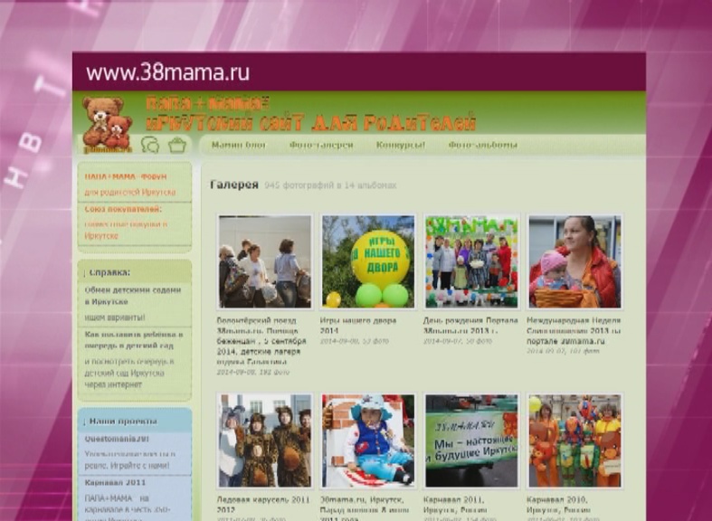
Task: Open the ПАПА+МАМА форум sidebar link
Action: 126,176
